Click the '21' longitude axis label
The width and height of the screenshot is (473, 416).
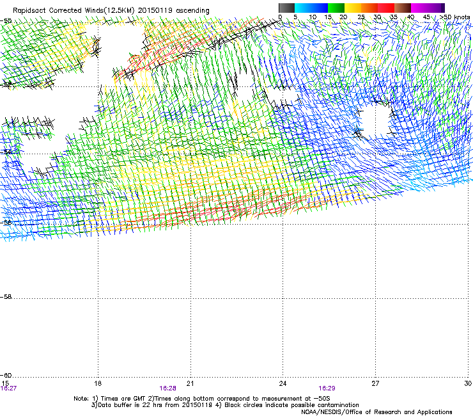click(190, 383)
